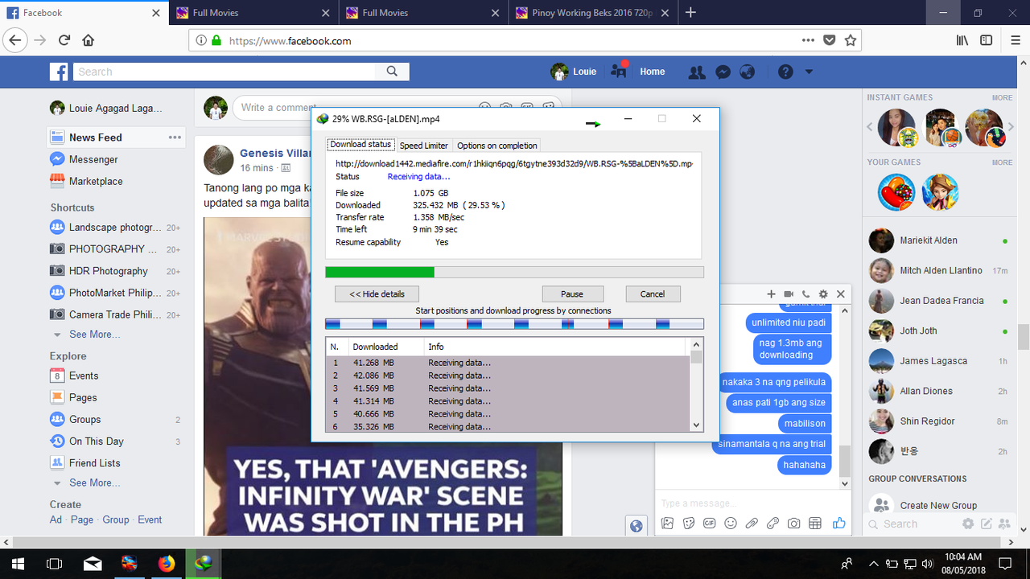Bookmark this page with star icon
Screen dimensions: 1030x579
pyautogui.click(x=851, y=40)
